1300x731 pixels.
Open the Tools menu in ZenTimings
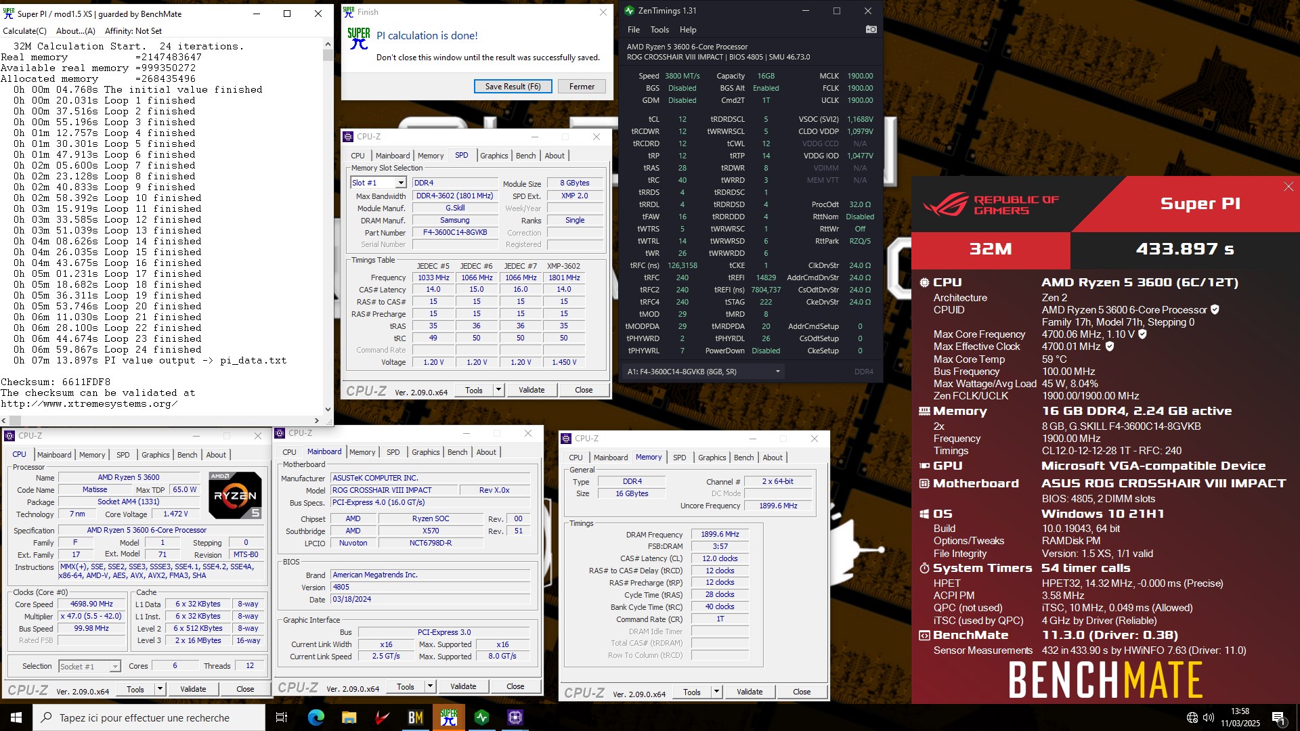point(659,30)
